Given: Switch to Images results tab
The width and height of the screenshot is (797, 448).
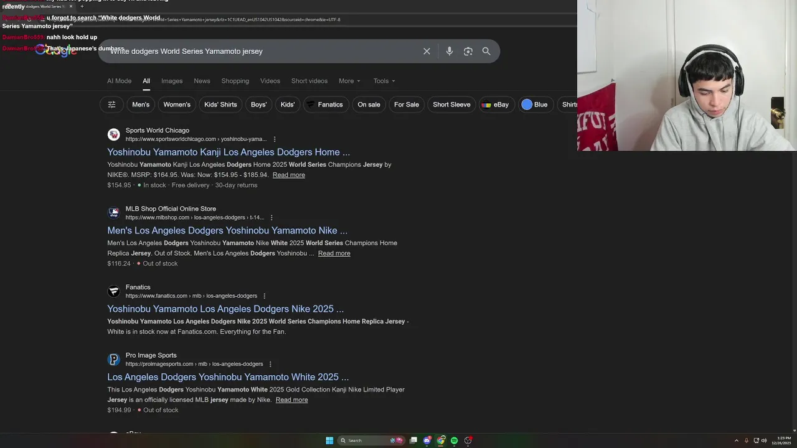Looking at the screenshot, I should (x=172, y=81).
